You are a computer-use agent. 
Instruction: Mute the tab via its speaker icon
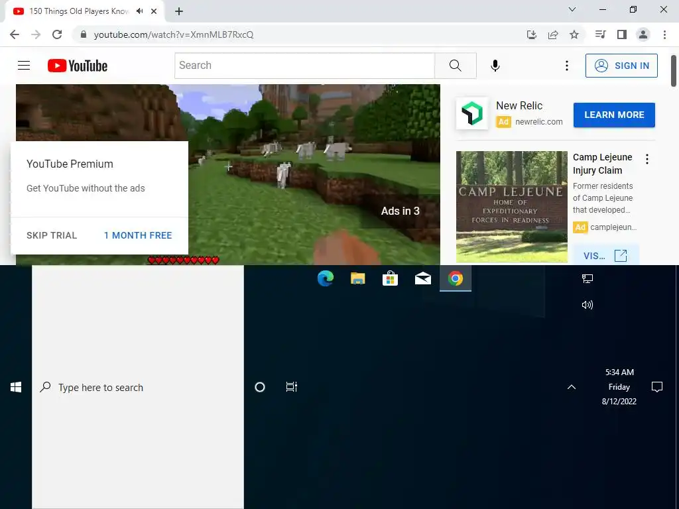point(139,11)
